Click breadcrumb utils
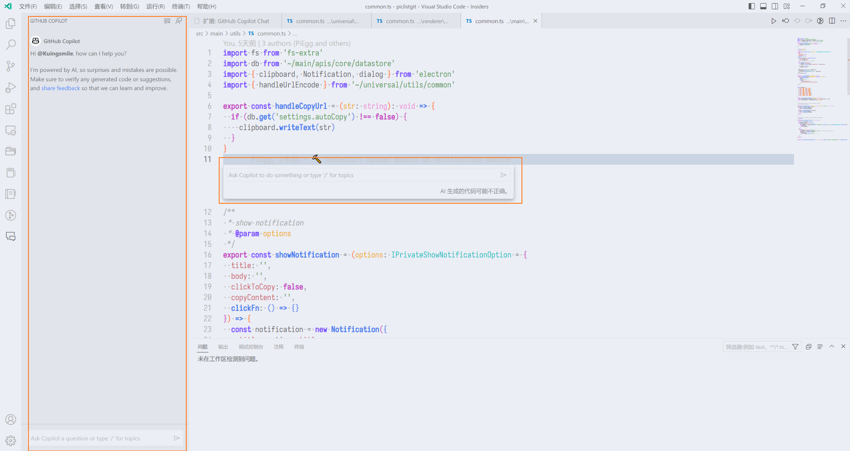 click(x=235, y=33)
